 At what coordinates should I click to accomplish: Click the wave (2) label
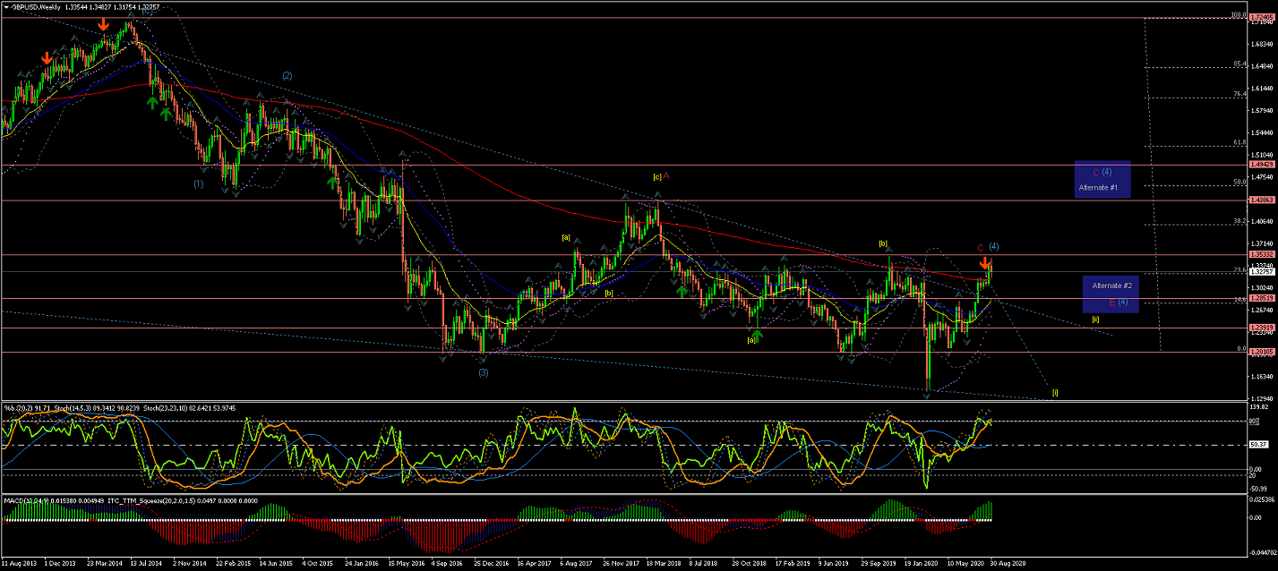tap(287, 76)
